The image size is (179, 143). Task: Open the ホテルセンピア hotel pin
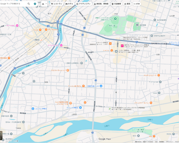tap(61, 45)
